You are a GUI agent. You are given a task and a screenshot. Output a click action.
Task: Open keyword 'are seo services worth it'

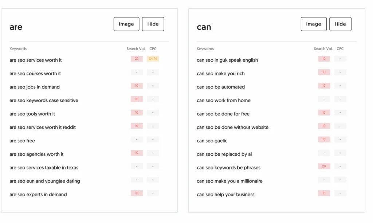tap(35, 60)
